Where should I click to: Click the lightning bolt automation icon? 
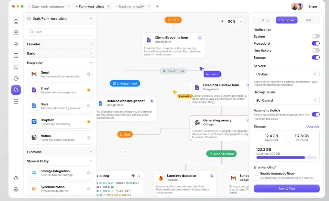coord(16,44)
